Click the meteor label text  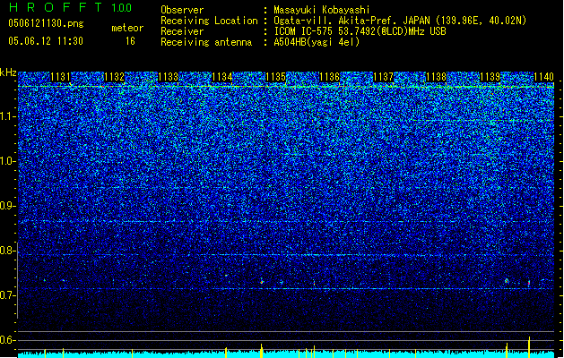(x=127, y=28)
